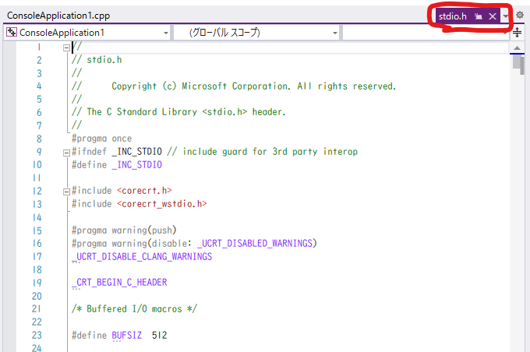Collapse the comment block on line 1
The image size is (530, 352).
tap(66, 48)
